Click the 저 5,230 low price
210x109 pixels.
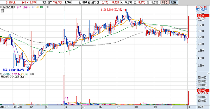(x=153, y=2)
